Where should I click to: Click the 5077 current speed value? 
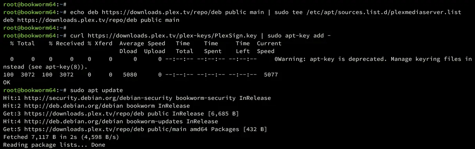click(x=271, y=75)
